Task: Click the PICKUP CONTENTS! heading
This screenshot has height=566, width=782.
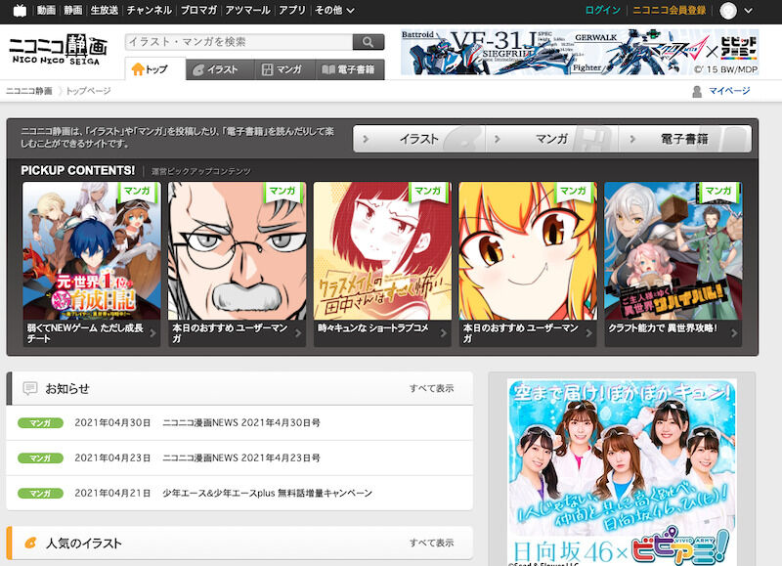Action: [78, 170]
